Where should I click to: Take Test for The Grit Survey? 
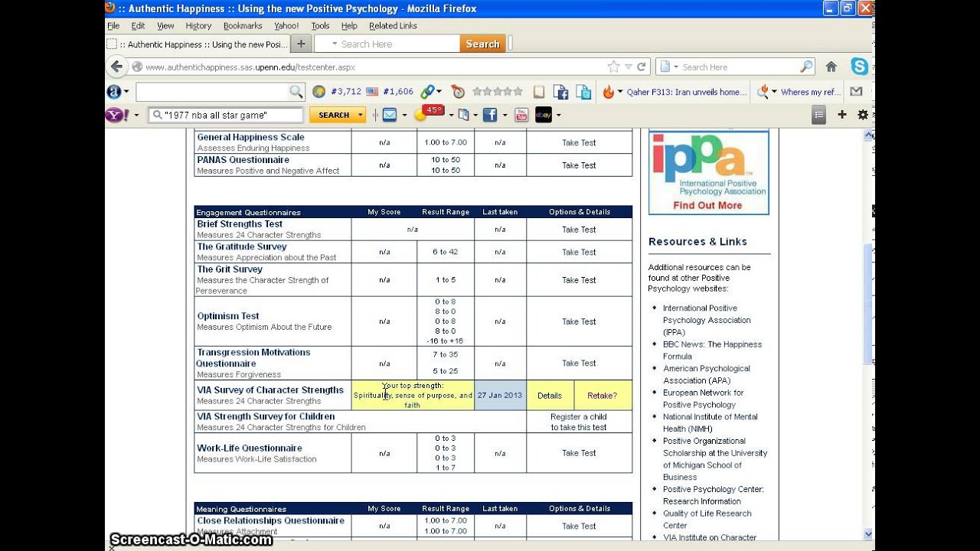[x=579, y=280]
